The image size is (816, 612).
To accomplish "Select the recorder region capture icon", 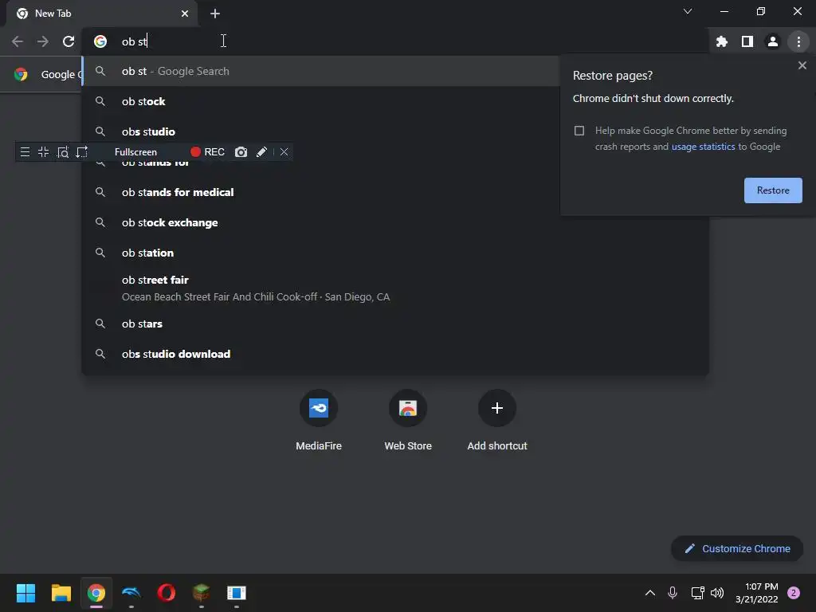I will point(82,152).
